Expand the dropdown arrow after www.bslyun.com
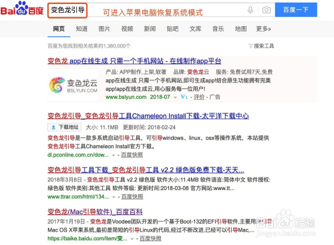 click(x=176, y=97)
